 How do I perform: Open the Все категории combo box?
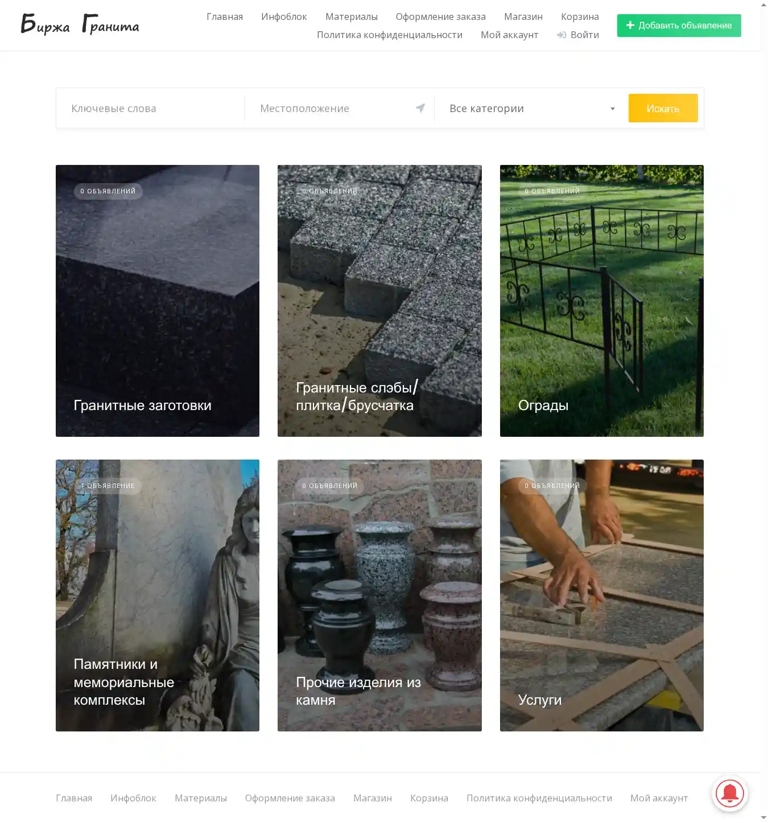pyautogui.click(x=532, y=108)
